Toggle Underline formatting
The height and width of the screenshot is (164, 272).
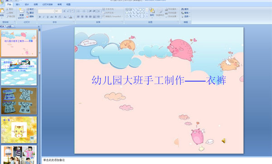point(48,17)
